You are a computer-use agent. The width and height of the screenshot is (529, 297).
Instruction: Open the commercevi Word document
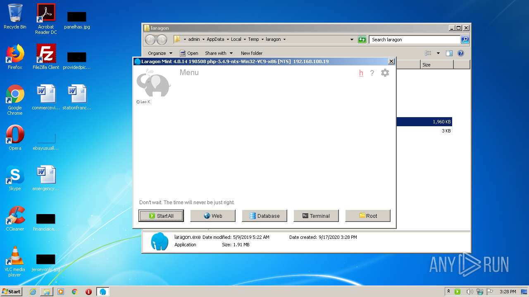point(46,97)
